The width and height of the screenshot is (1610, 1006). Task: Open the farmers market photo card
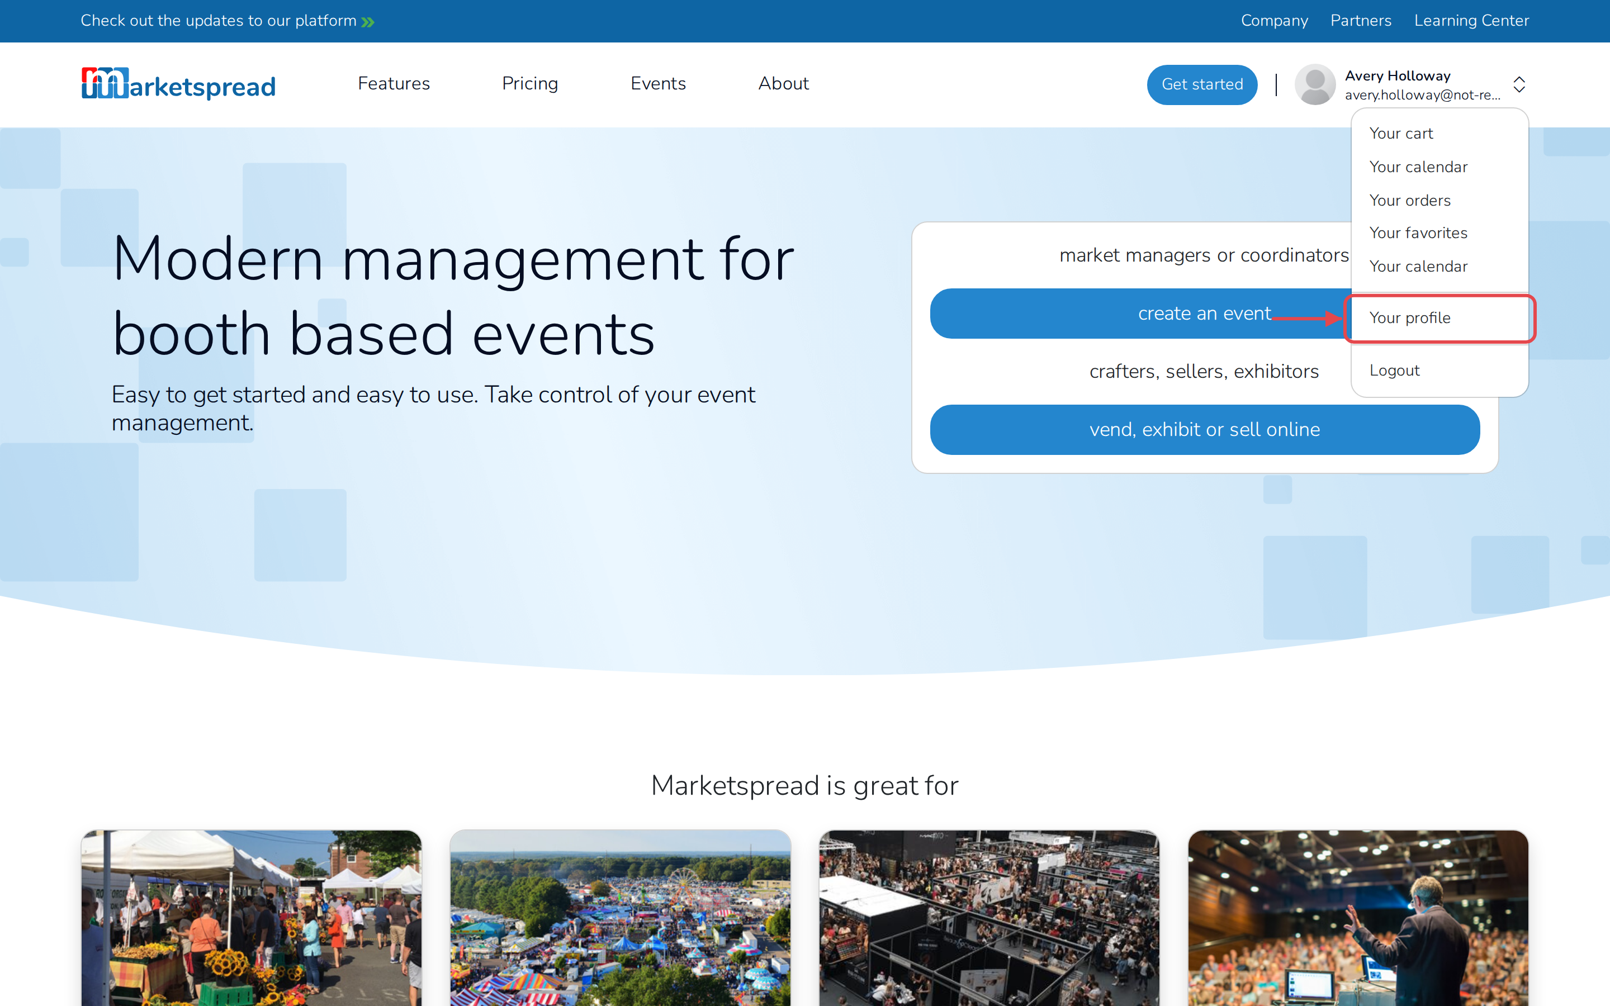(x=251, y=918)
